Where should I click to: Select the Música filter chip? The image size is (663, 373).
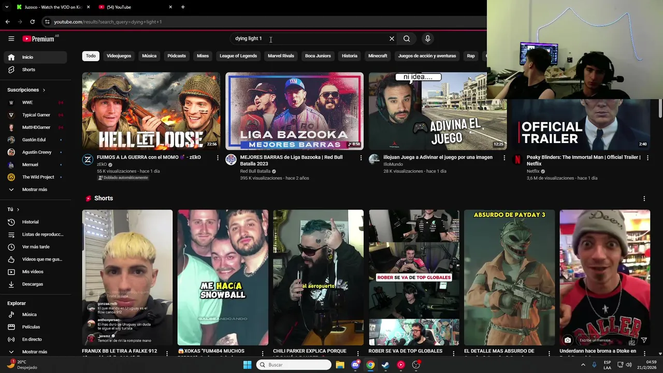tap(149, 56)
